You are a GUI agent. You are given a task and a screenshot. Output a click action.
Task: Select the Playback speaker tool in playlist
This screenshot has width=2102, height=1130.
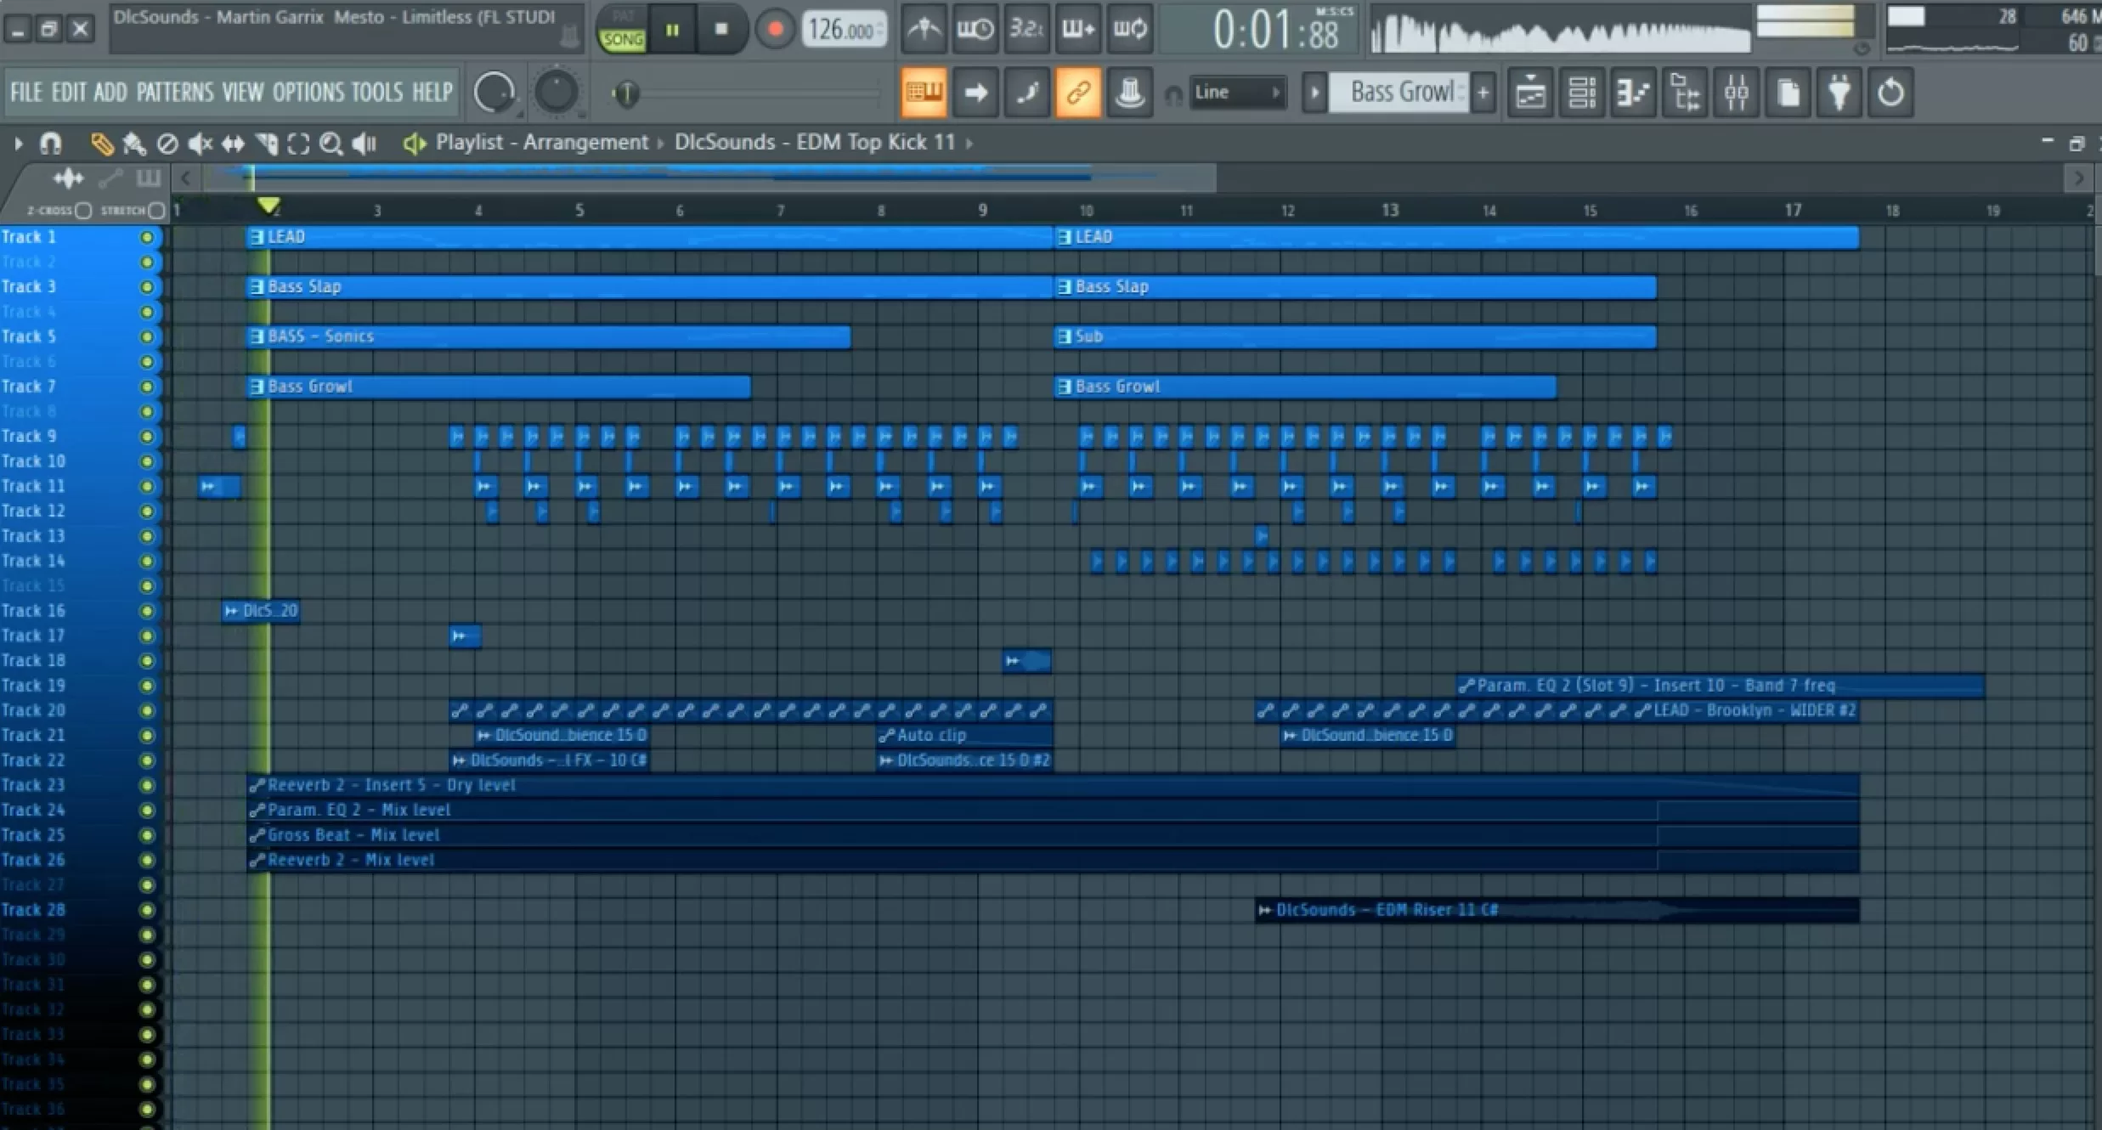364,144
